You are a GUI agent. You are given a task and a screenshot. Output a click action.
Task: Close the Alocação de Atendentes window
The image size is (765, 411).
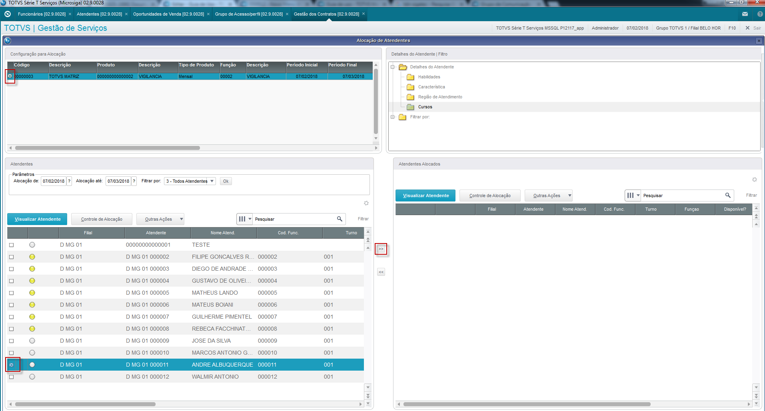point(759,41)
